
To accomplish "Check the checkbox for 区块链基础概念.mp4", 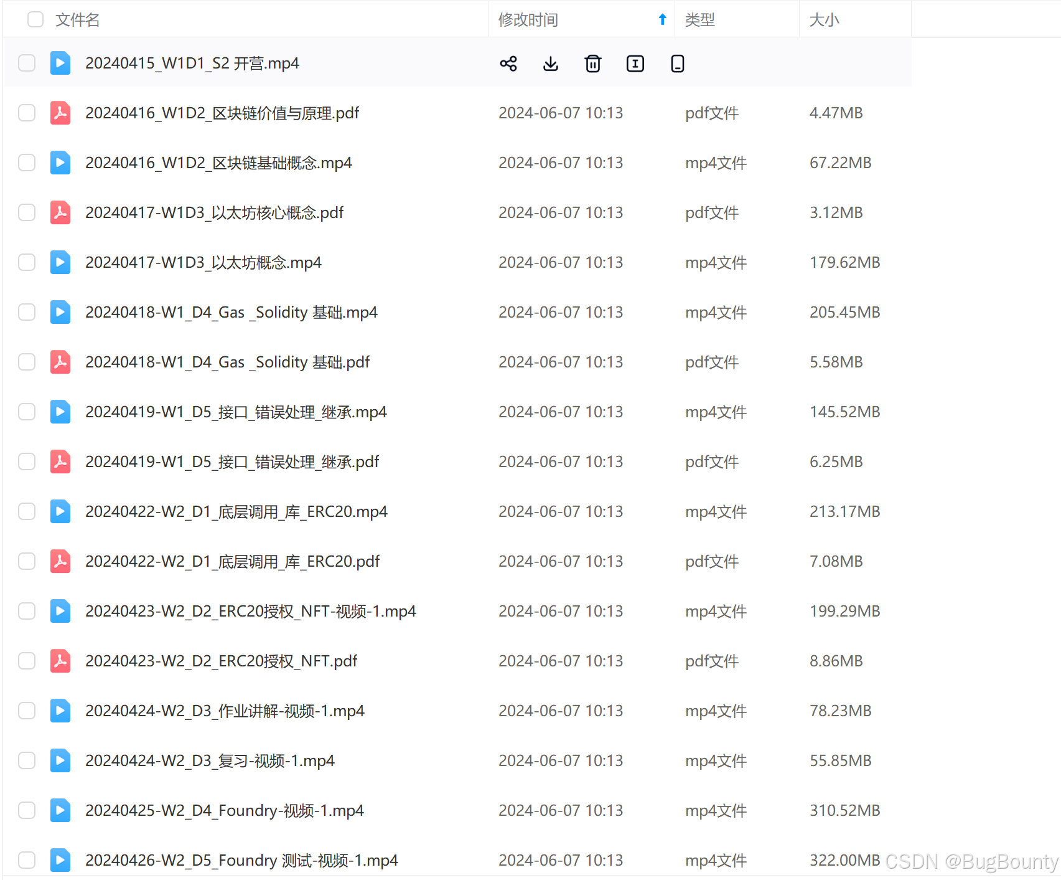I will click(x=27, y=163).
